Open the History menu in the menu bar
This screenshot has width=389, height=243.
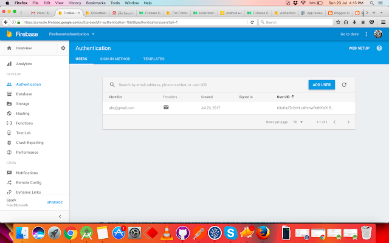pyautogui.click(x=75, y=3)
